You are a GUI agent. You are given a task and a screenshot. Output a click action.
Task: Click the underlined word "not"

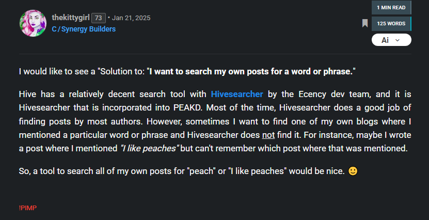click(267, 135)
